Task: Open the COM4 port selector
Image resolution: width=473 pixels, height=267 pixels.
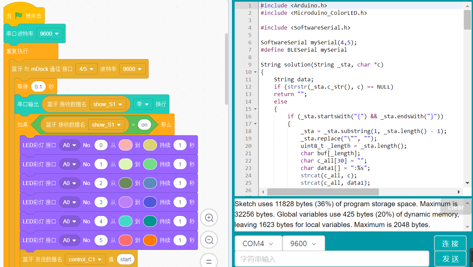Action: pos(258,243)
